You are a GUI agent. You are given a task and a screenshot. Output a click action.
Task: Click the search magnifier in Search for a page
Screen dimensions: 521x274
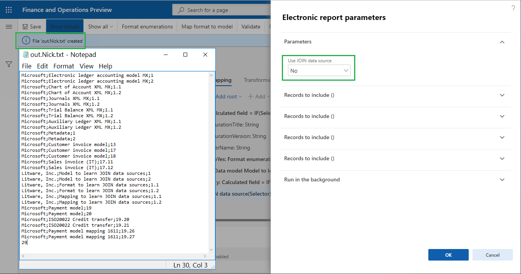click(x=181, y=10)
